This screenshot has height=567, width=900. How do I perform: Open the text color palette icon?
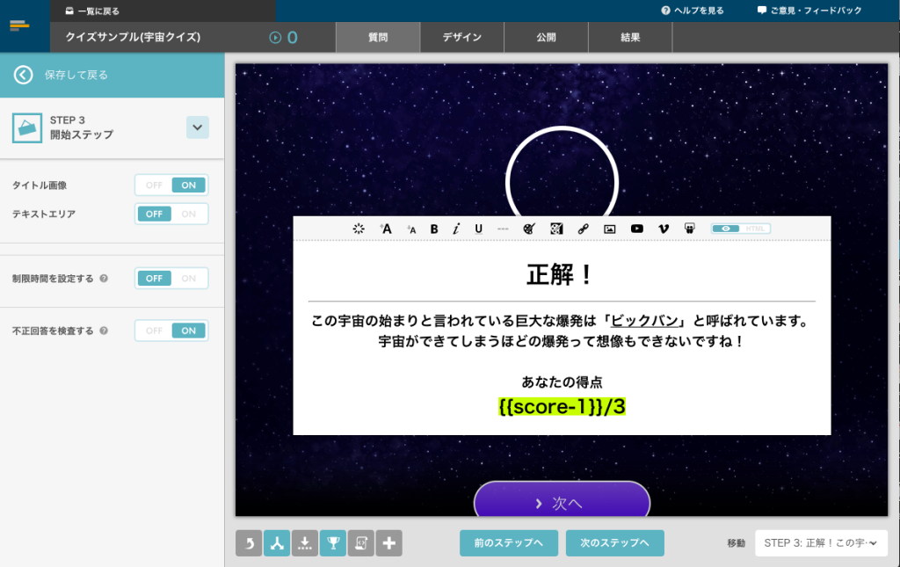[x=528, y=229]
